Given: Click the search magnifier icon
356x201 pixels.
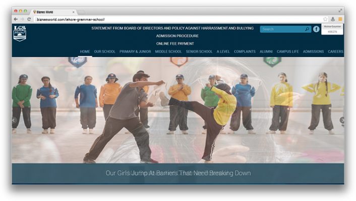Looking at the screenshot, I should click(307, 29).
